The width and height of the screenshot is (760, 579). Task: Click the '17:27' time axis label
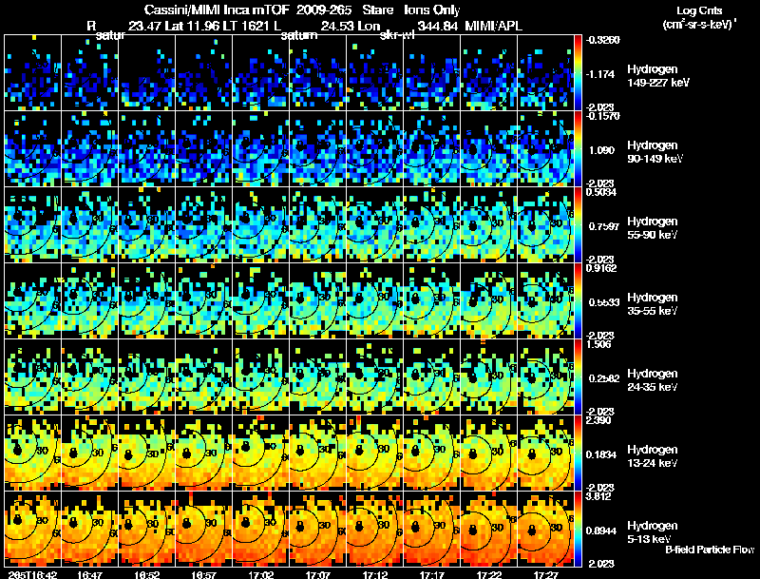point(545,574)
